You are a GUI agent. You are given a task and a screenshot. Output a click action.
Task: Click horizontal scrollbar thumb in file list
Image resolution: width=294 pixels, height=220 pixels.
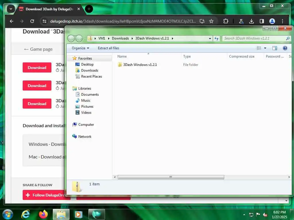171,177
